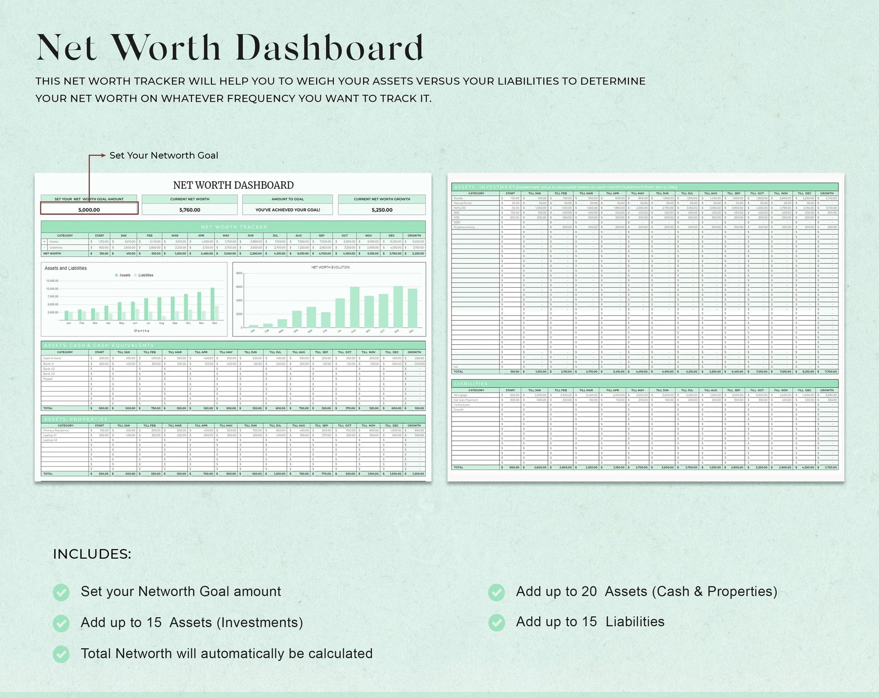Viewport: 879px width, 698px height.
Task: Select the "Home Loan" liability category cell
Action: [476, 404]
